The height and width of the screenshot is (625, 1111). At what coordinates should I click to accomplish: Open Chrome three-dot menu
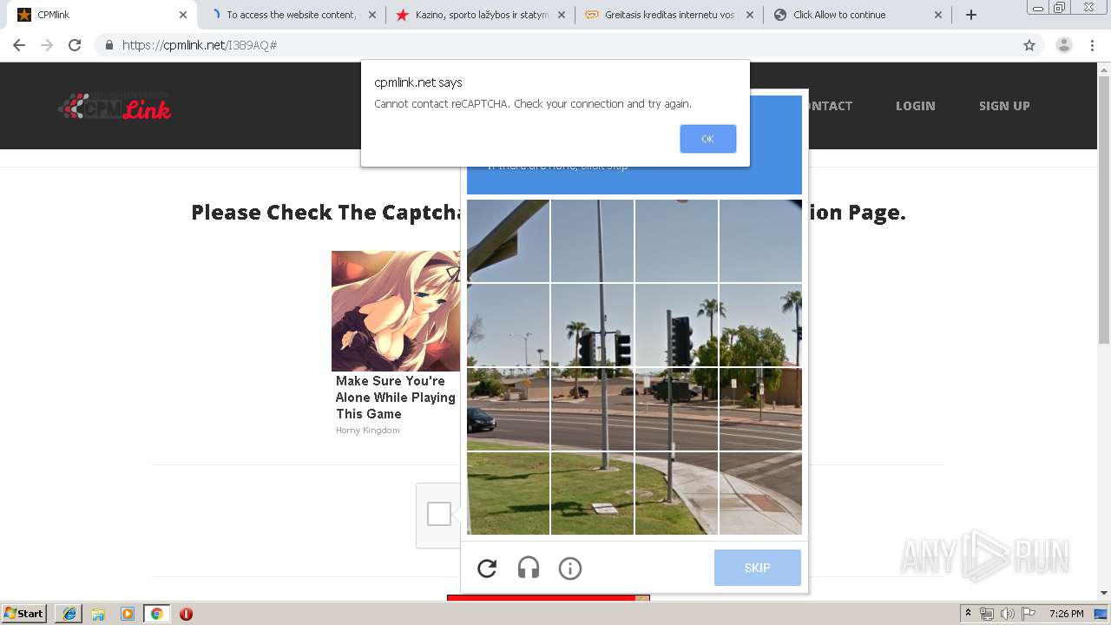[1093, 45]
